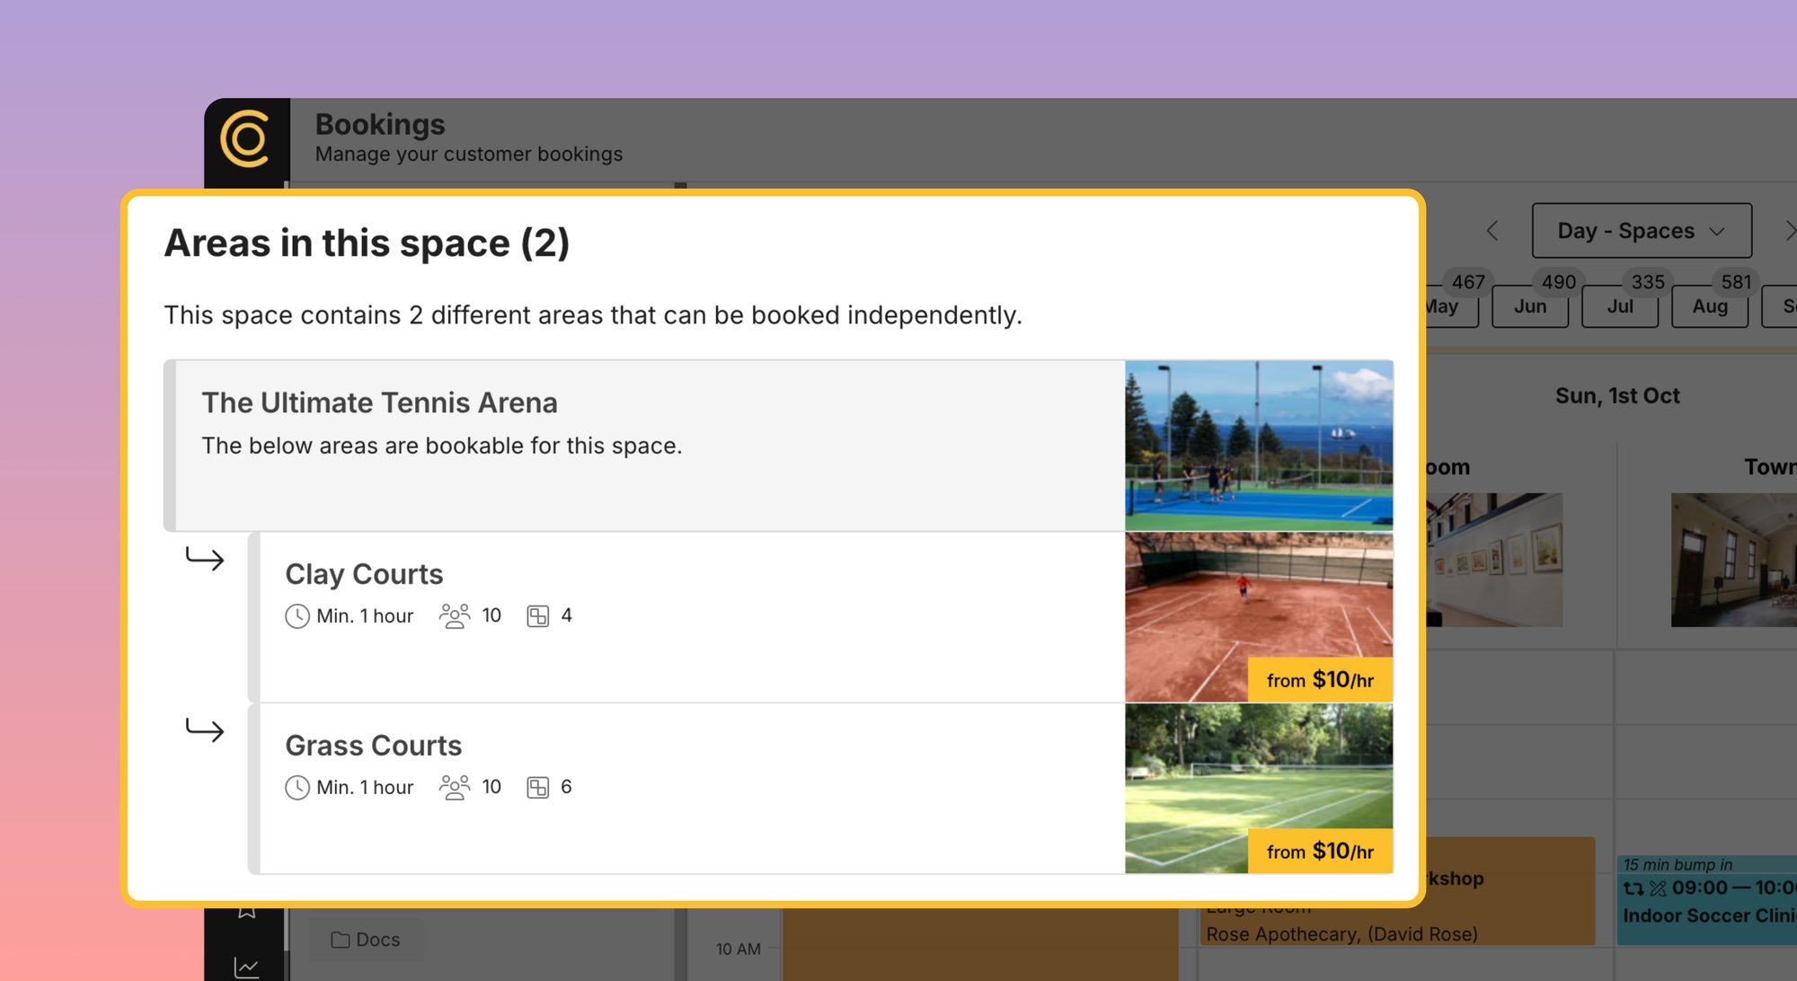Go to previous day with left chevron
1797x981 pixels.
(x=1492, y=231)
